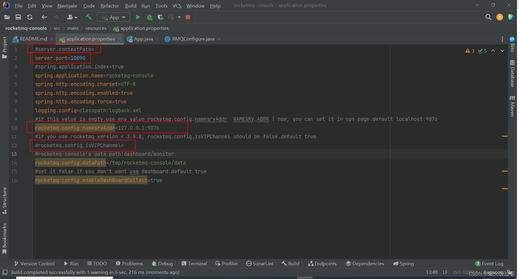Click the namesrvAddr=127.0.0.1:9876 line
The height and width of the screenshot is (279, 519).
pyautogui.click(x=97, y=128)
